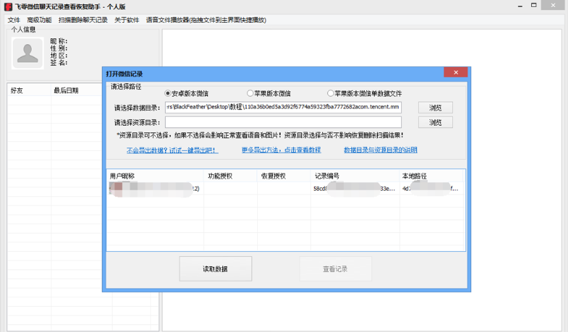This screenshot has height=332, width=568.
Task: Open the 高级功能 menu
Action: click(39, 20)
